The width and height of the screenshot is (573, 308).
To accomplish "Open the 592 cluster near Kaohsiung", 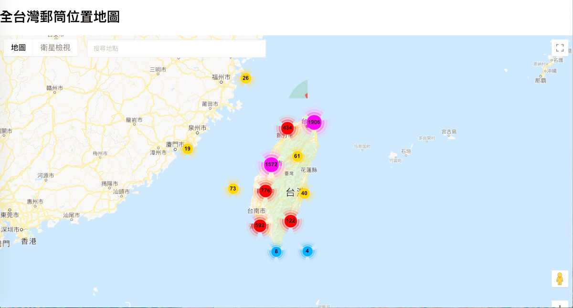I will [260, 225].
